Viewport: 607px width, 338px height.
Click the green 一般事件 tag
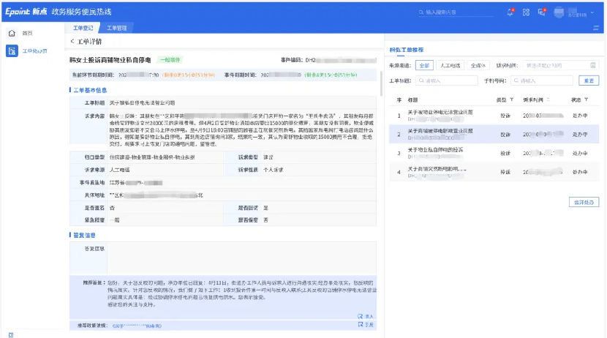[x=170, y=60]
